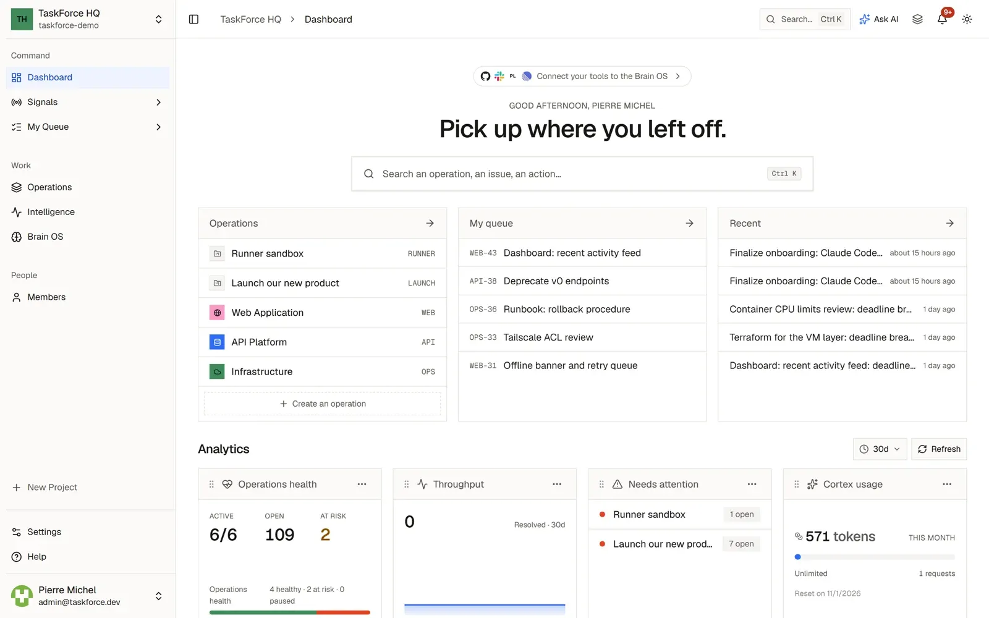Click the Cortex usage drag handle
This screenshot has width=989, height=618.
point(796,484)
